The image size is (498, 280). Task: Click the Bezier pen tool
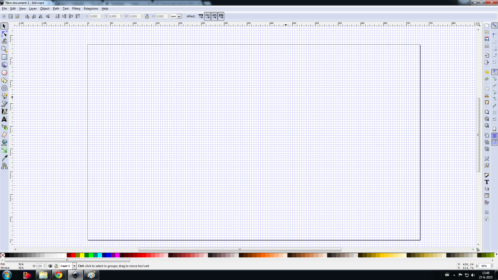[x=4, y=104]
